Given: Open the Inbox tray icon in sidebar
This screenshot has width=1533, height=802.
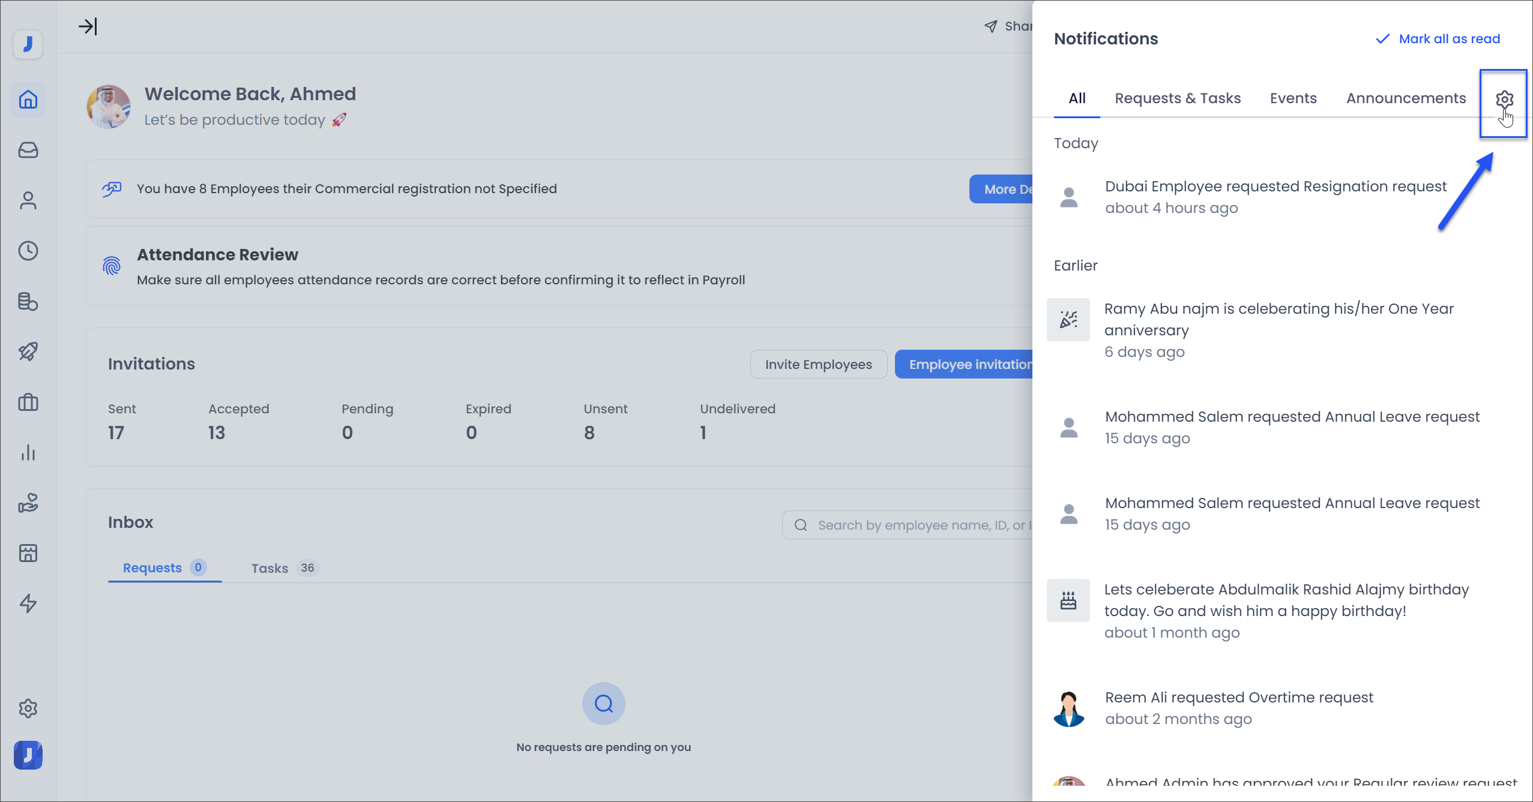Looking at the screenshot, I should click(28, 150).
